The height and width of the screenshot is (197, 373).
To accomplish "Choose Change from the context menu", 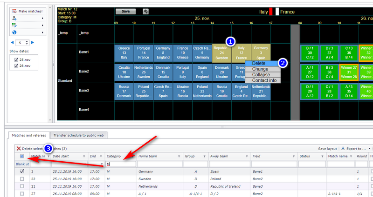I will pyautogui.click(x=262, y=69).
